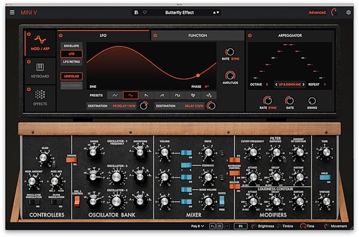Click the Glide knob in Controllers
Screen dimensions: 359x237
tap(43, 158)
